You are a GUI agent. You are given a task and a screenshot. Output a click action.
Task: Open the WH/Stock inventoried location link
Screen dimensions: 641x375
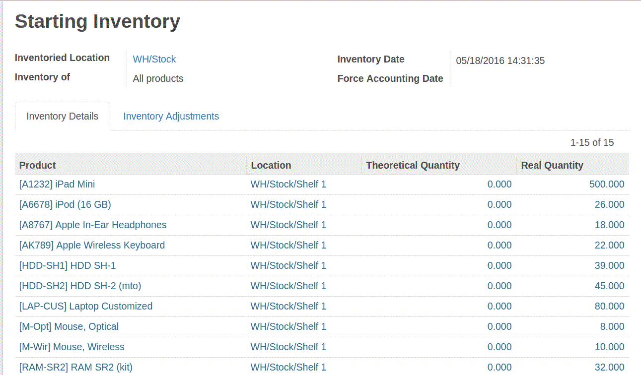click(154, 60)
